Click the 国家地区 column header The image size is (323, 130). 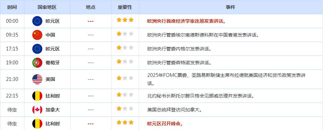point(47,7)
